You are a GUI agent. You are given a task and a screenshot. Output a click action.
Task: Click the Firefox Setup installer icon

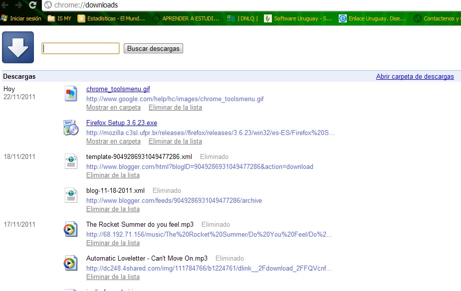click(71, 128)
